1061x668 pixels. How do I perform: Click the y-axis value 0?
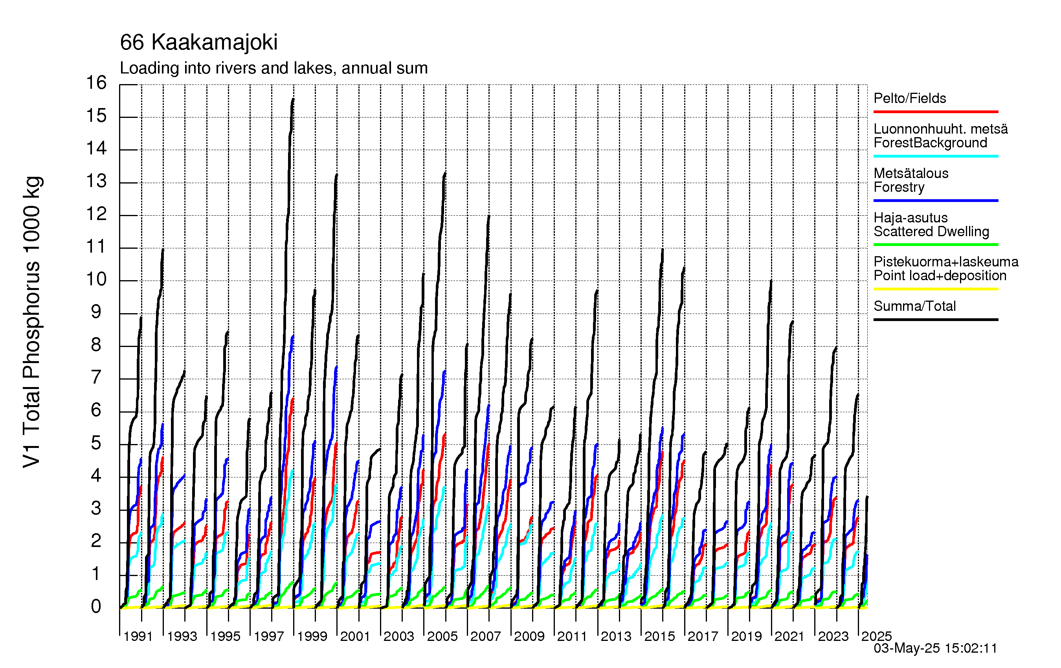click(97, 607)
